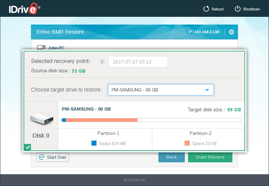269x186 pixels.
Task: Select the Partition-1 column header
Action: pos(108,133)
